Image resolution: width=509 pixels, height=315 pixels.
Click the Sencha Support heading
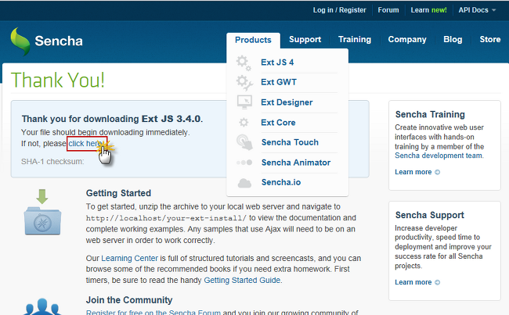point(430,215)
